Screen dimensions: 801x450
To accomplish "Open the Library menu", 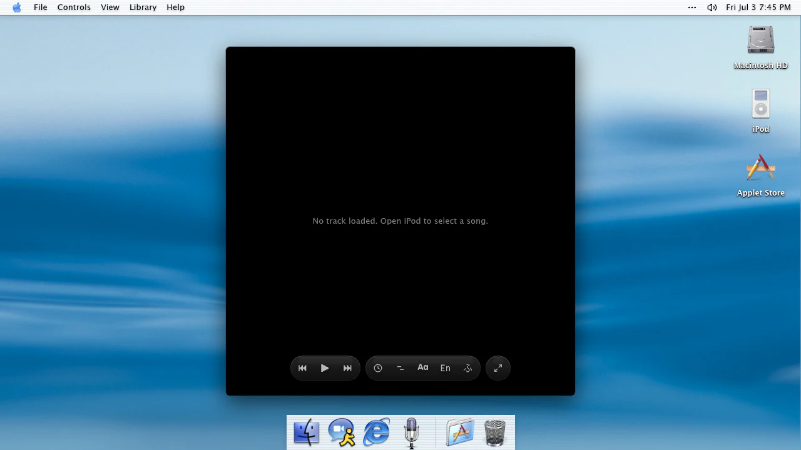I will coord(143,7).
